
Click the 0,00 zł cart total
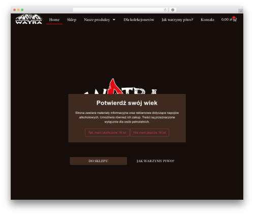coord(227,19)
